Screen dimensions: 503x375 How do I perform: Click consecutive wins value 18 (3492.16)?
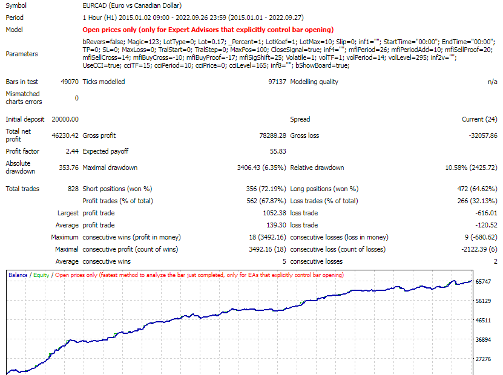(x=267, y=237)
